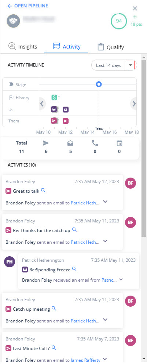Click magnifier icon next to Great to talk
The image size is (147, 364).
coord(43,190)
